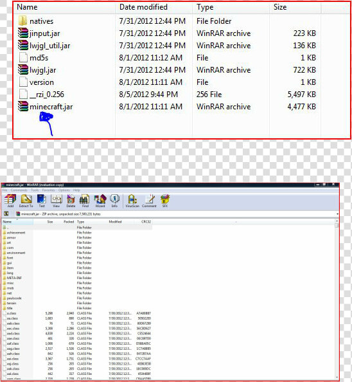Select the "paulscode" folder row

[77, 298]
